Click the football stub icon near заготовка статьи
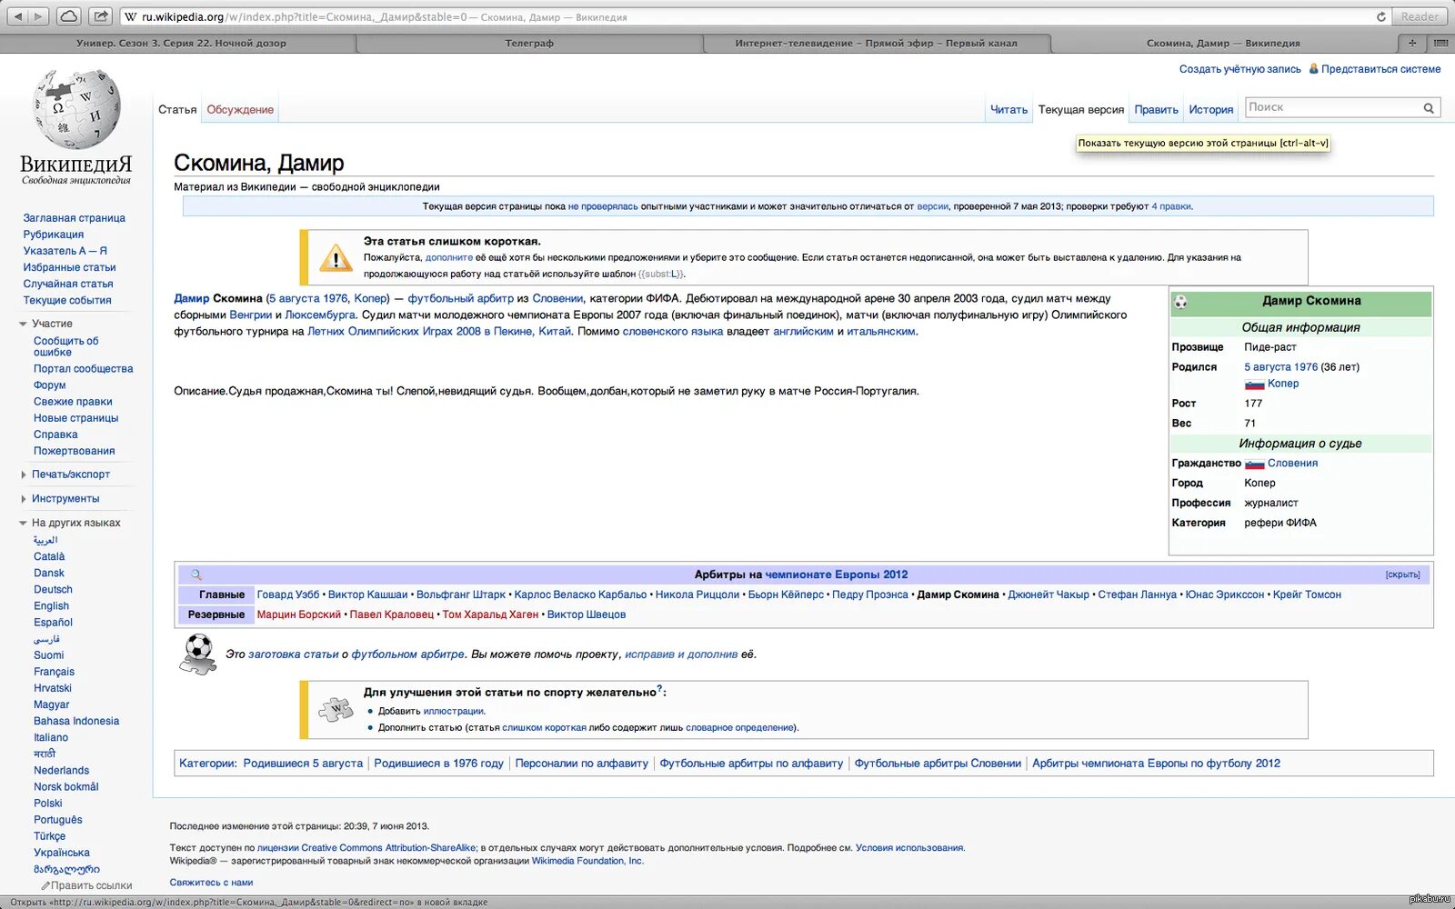Image resolution: width=1455 pixels, height=909 pixels. point(198,654)
